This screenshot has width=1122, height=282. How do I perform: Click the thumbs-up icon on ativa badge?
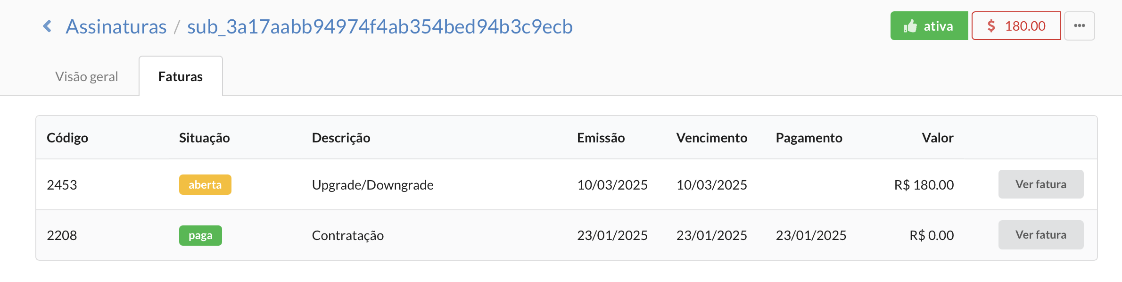pos(910,26)
